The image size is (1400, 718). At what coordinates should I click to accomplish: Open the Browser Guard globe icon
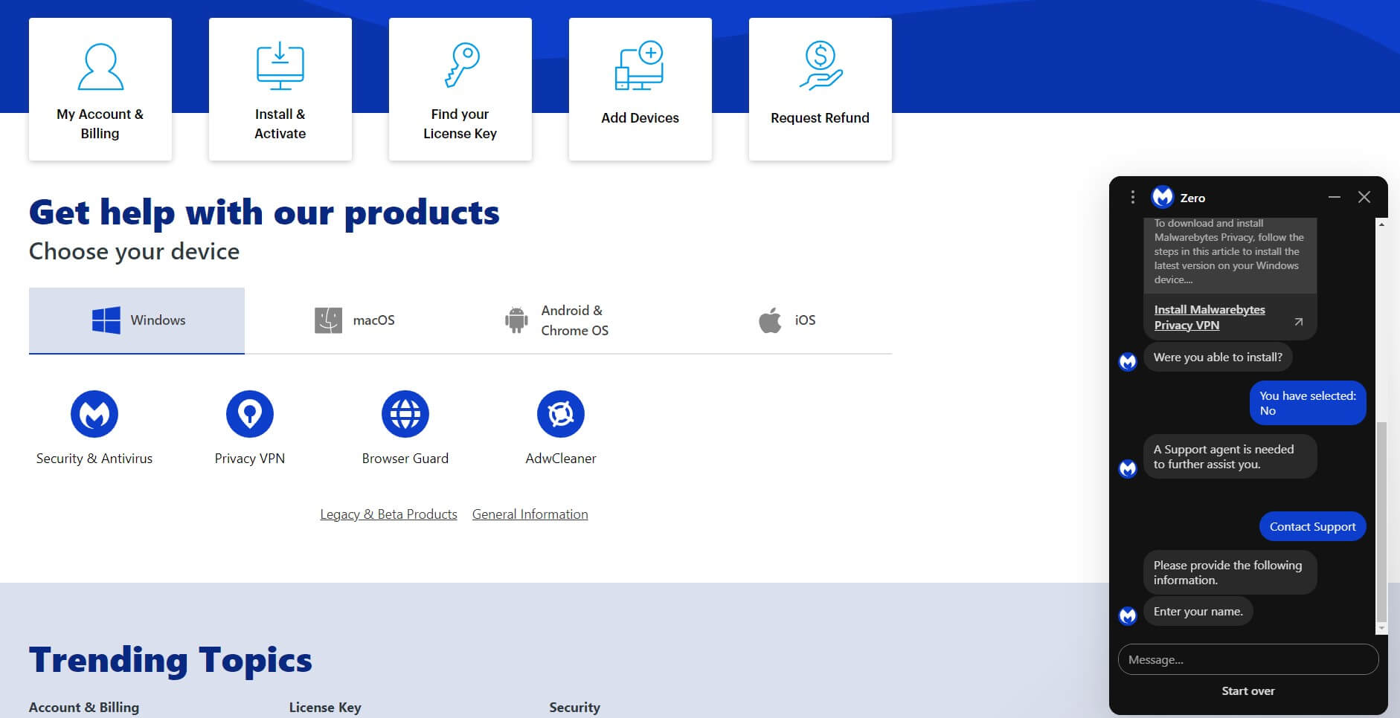point(405,414)
